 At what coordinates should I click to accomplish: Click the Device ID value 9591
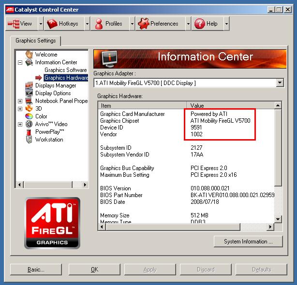196,128
